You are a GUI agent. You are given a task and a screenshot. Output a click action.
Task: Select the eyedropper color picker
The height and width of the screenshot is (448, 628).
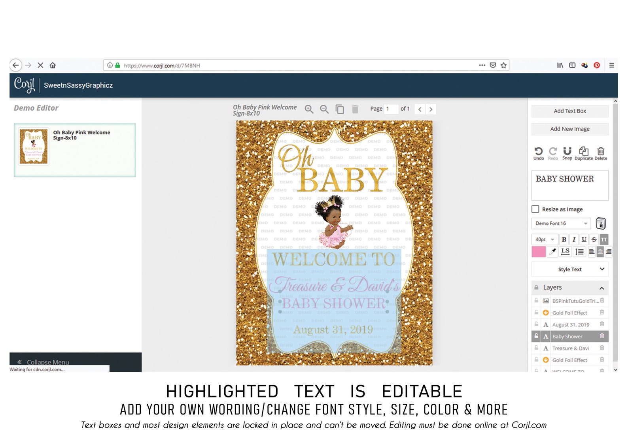[x=552, y=252]
